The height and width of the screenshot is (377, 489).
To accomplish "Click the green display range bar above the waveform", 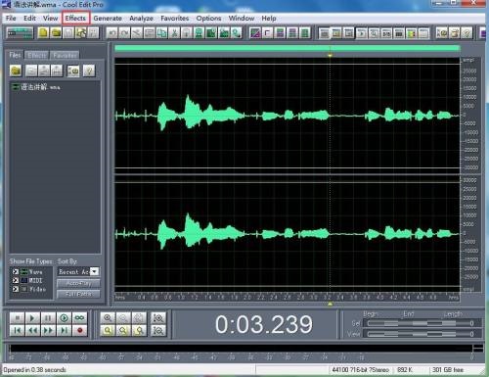I will coord(288,49).
